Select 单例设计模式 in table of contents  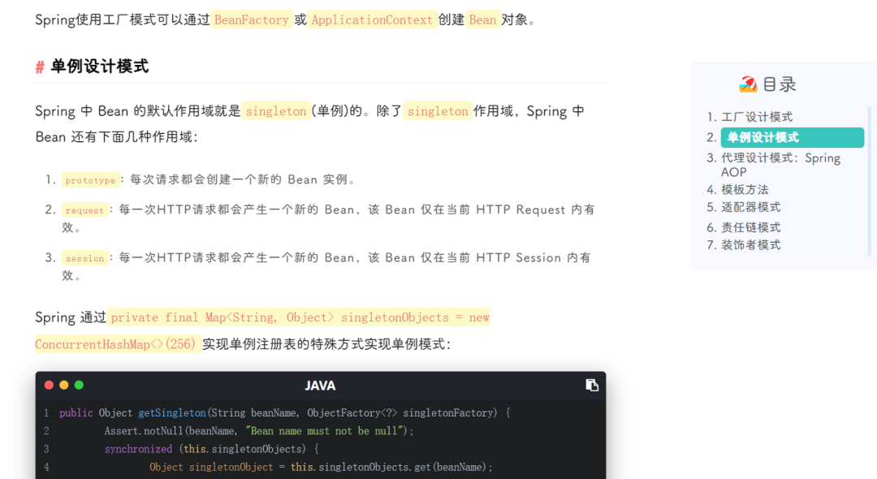pyautogui.click(x=792, y=137)
